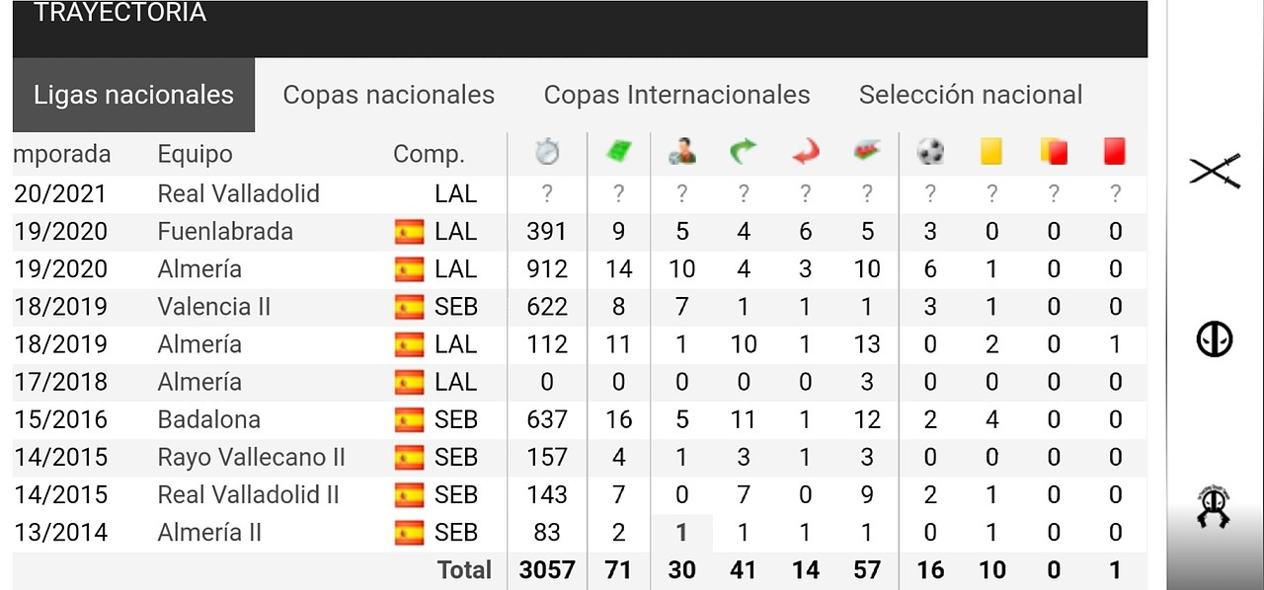Click the red card column icon
This screenshot has height=590, width=1264.
[1115, 152]
